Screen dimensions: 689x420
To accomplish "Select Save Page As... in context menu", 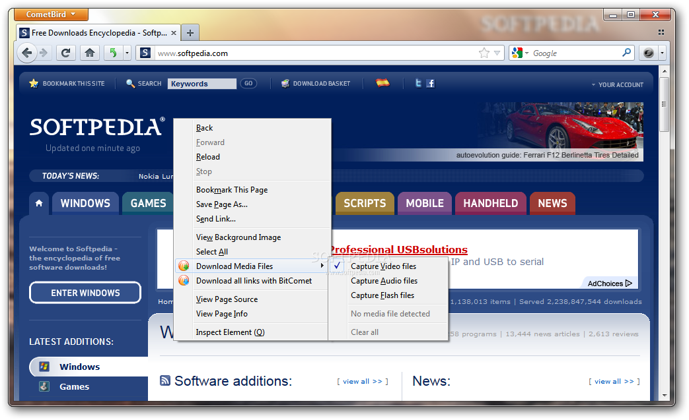I will tap(252, 204).
